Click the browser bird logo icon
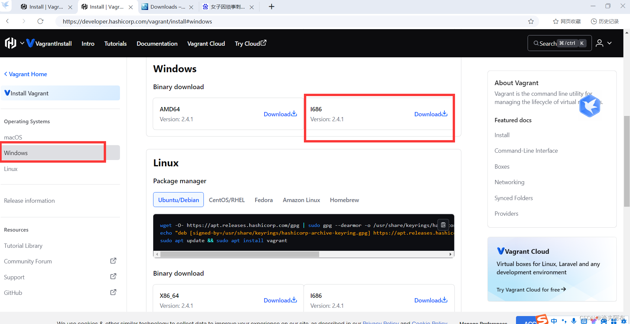Viewport: 630px width, 324px height. (x=6, y=5)
